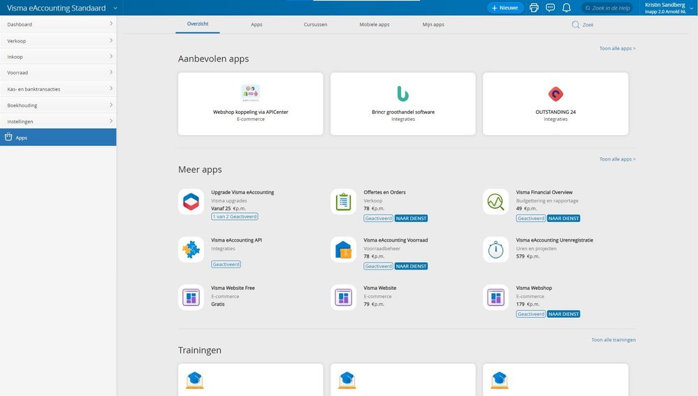
Task: Switch to the Overzicht tab
Action: (x=198, y=24)
